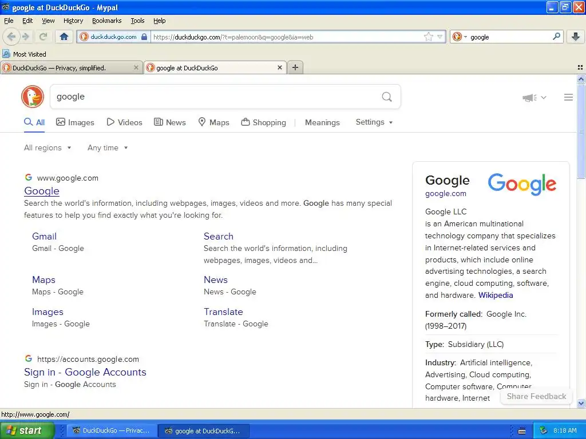
Task: Open the URL history dropdown arrow
Action: click(440, 37)
